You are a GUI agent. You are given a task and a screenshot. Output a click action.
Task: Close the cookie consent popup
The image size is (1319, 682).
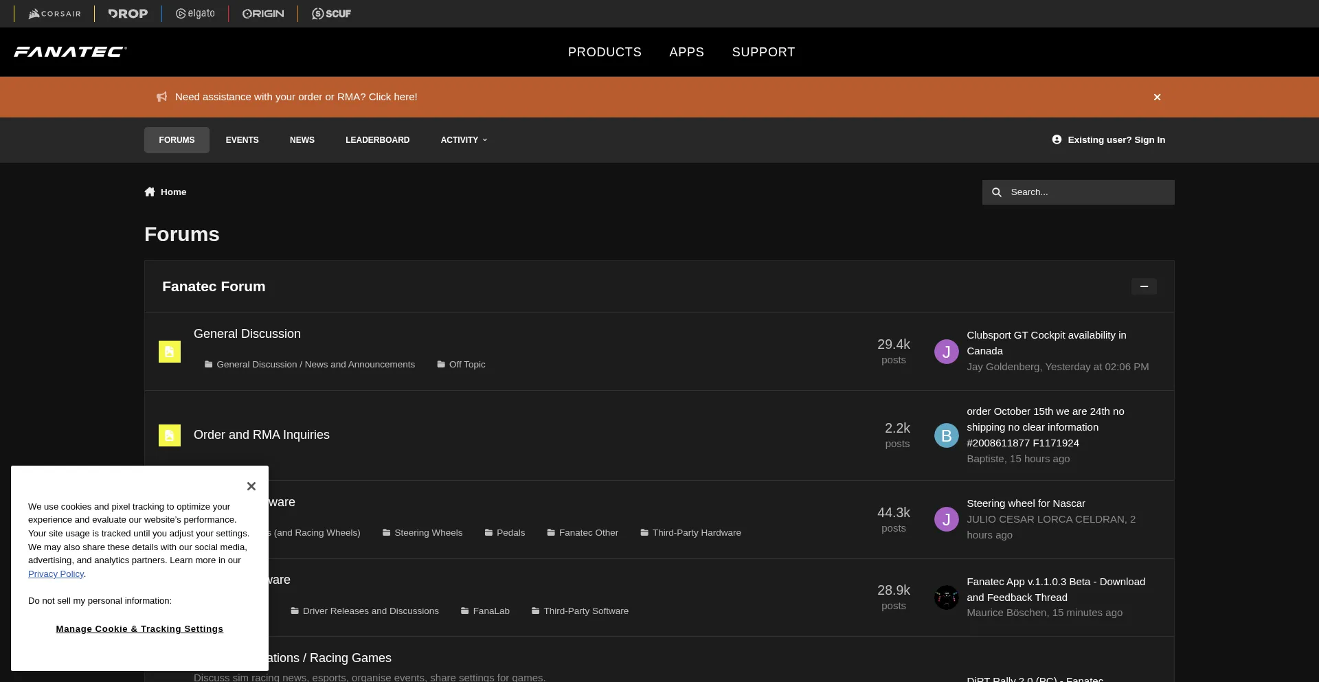click(x=251, y=486)
